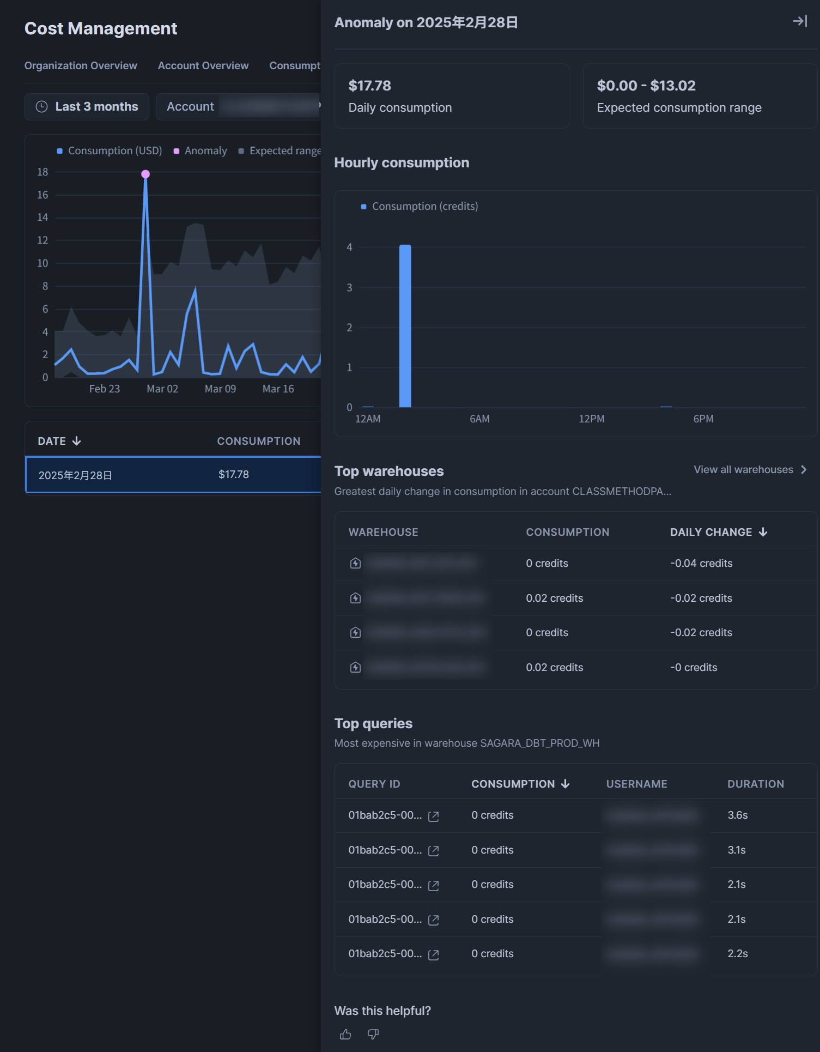
Task: Open first query ID 01bab2c5-00... link
Action: pyautogui.click(x=385, y=815)
